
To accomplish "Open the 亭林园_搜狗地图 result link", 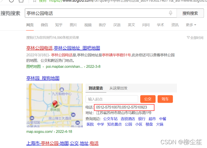I will point(43,78).
